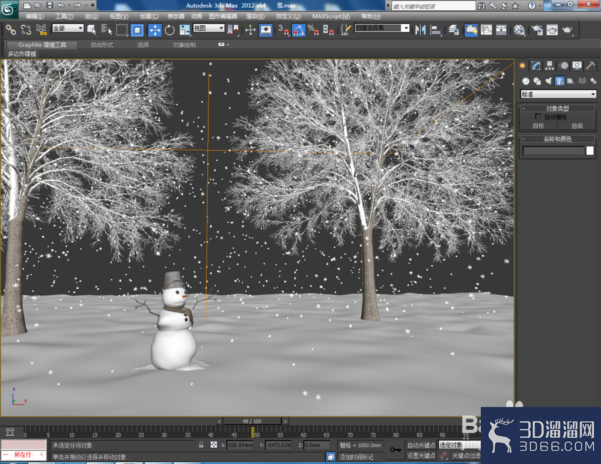Toggle the Spinner Snap icon
The height and width of the screenshot is (464, 601).
329,29
